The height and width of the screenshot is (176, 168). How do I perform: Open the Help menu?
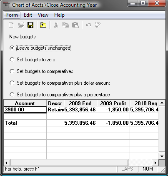click(x=59, y=15)
